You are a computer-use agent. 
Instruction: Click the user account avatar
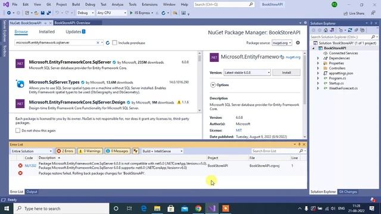click(x=335, y=4)
